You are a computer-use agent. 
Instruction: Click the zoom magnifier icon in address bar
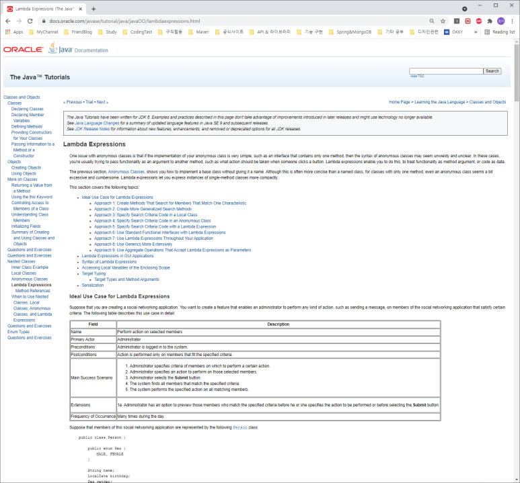point(432,21)
